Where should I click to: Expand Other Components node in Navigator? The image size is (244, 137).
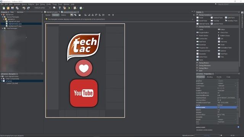[2, 79]
